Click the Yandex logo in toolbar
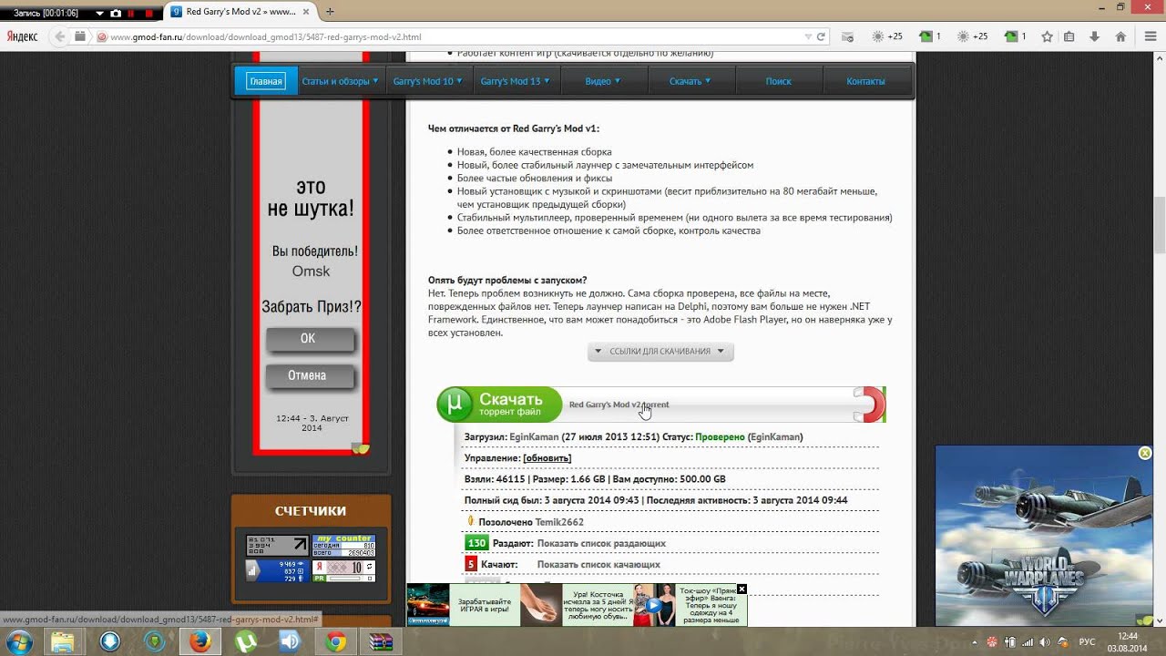Image resolution: width=1166 pixels, height=656 pixels. [22, 36]
